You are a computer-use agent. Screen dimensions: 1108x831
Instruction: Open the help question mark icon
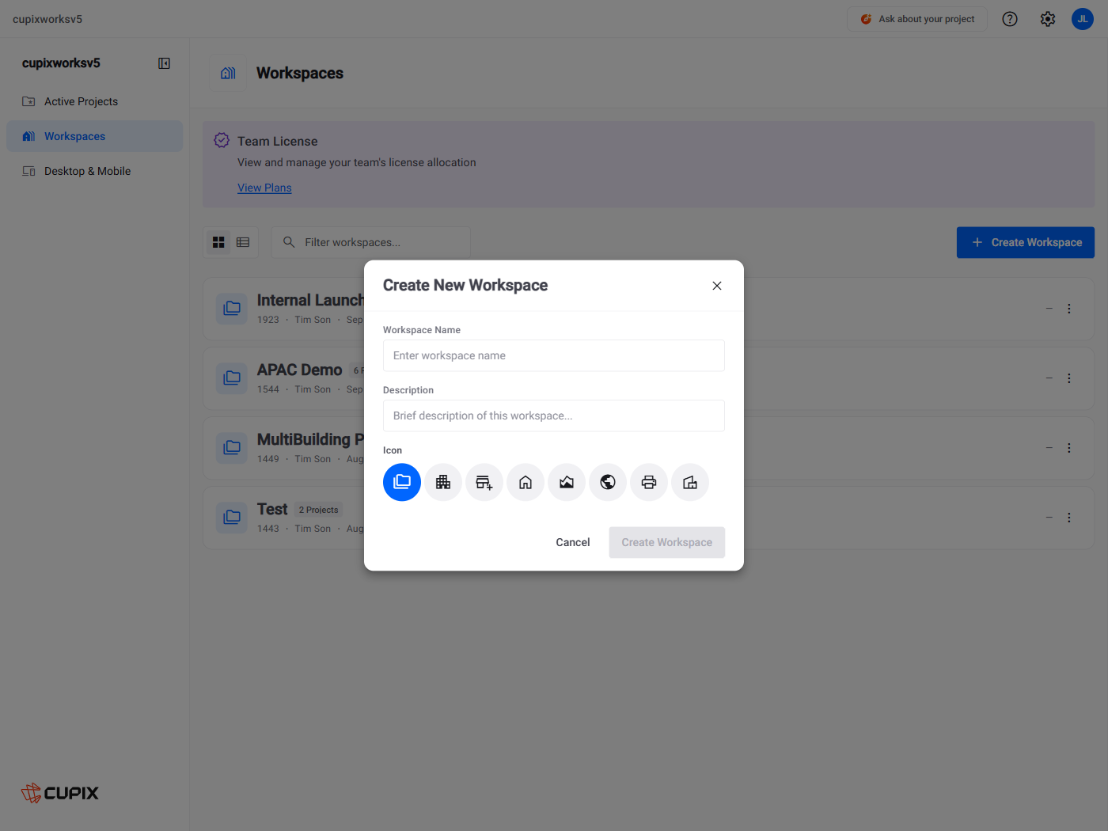(x=1010, y=19)
